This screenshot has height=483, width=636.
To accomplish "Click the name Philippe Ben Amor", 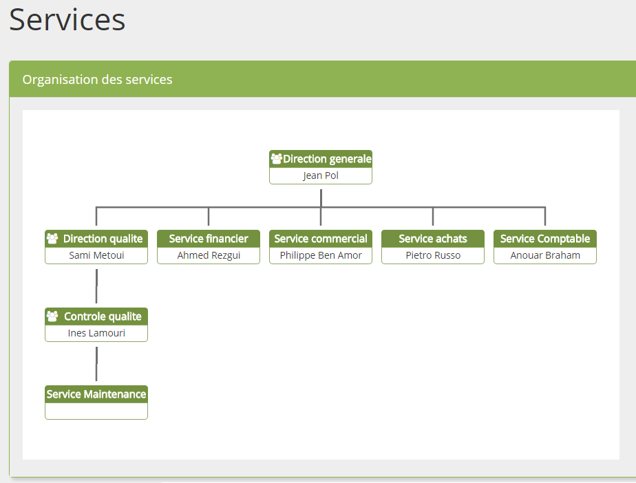I will [x=321, y=255].
